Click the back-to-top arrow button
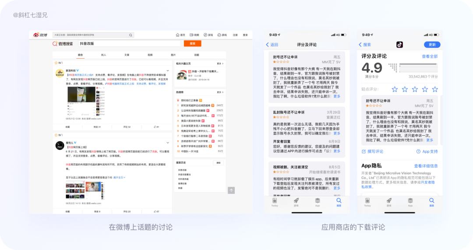Viewport: 473px width, 250px height. click(231, 190)
